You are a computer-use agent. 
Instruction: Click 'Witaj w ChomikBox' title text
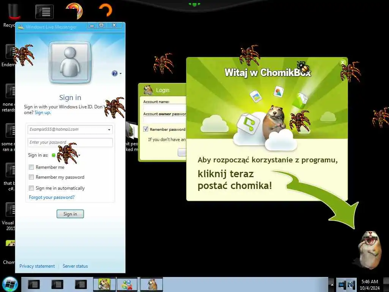click(x=268, y=72)
